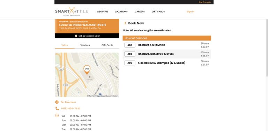Click the CALL map pin marker
268x131 pixels.
pos(87,70)
